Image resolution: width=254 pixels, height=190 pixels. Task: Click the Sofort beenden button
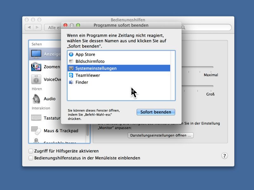pos(156,112)
